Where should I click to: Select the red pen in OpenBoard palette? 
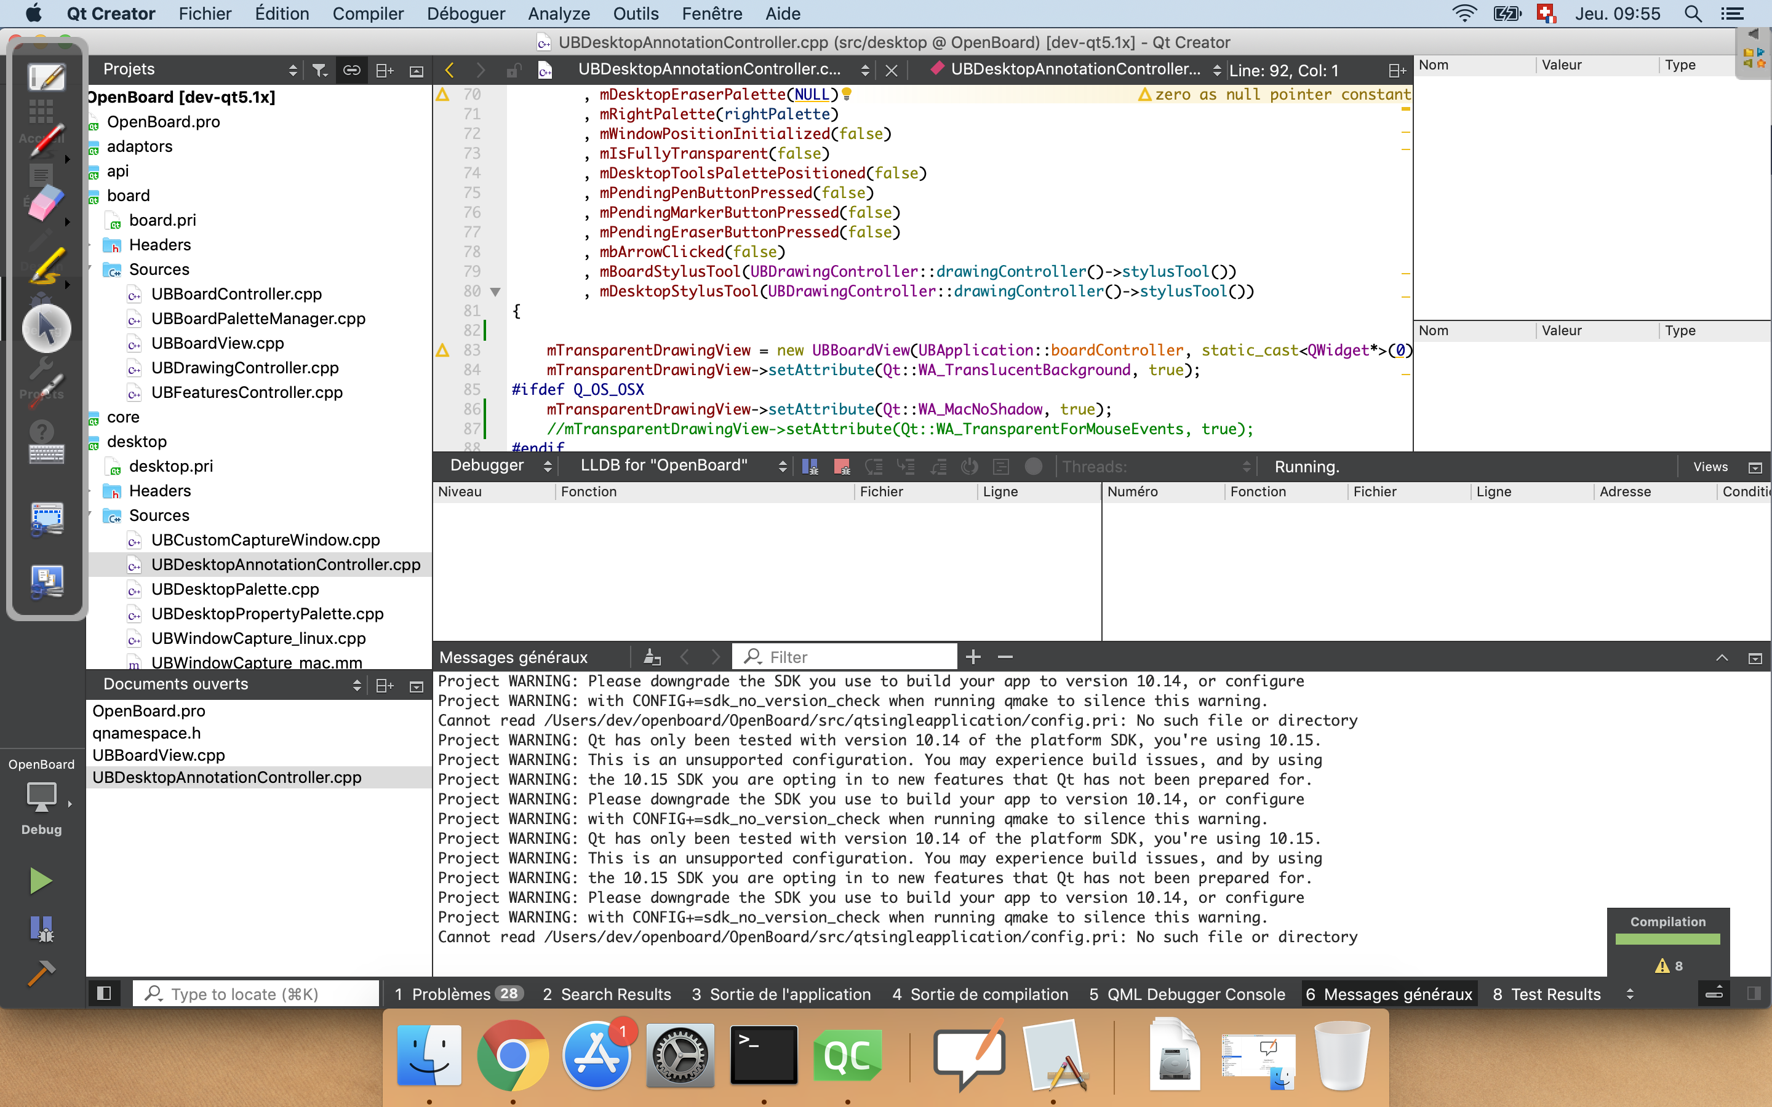(x=46, y=140)
